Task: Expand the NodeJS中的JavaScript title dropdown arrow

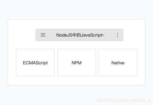Action: click(x=103, y=35)
